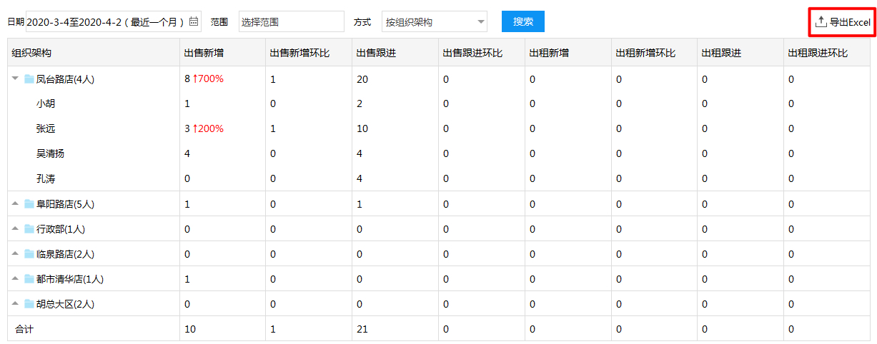Click the folder icon for 行政部
Viewport: 877px width, 344px height.
pos(29,229)
